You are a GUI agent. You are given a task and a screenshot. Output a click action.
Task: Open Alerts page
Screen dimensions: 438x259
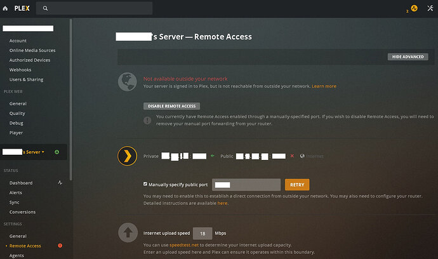point(16,193)
